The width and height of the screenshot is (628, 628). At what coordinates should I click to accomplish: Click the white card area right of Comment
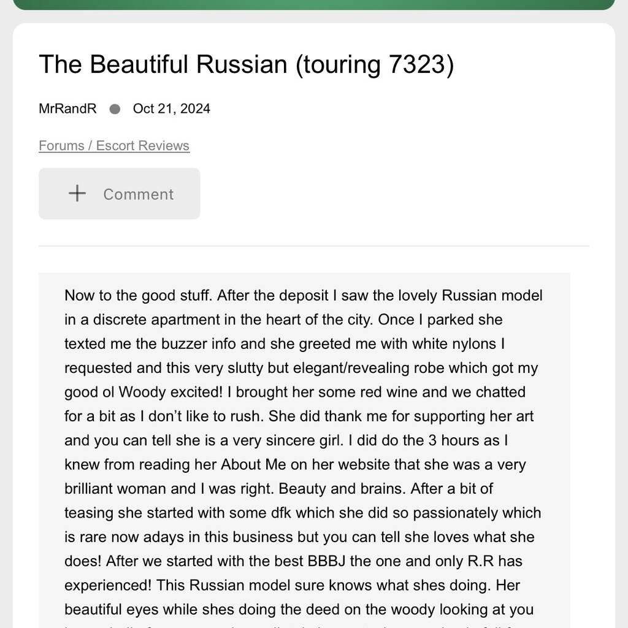click(x=394, y=193)
